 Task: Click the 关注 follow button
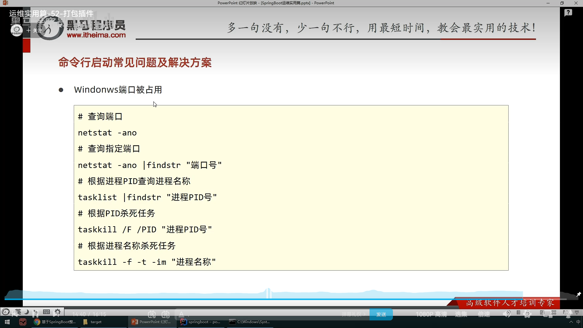(x=35, y=30)
